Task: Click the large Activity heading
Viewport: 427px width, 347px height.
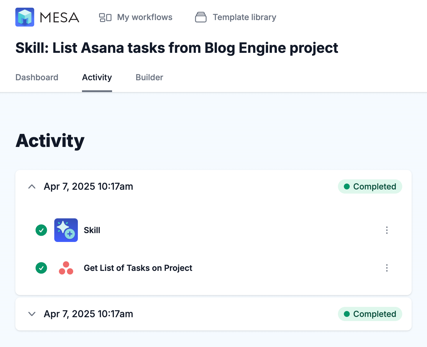Action: pos(50,141)
